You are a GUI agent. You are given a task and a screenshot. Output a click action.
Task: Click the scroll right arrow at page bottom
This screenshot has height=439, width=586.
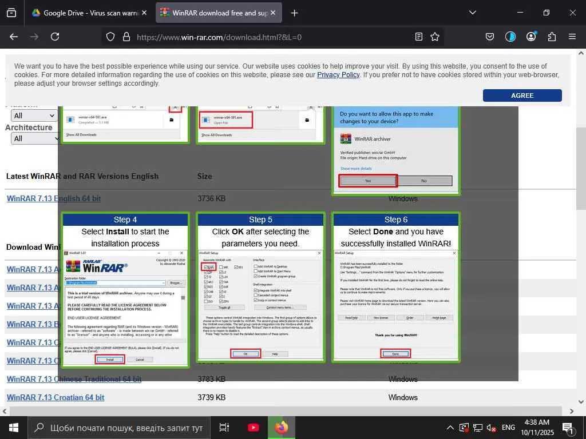[572, 411]
